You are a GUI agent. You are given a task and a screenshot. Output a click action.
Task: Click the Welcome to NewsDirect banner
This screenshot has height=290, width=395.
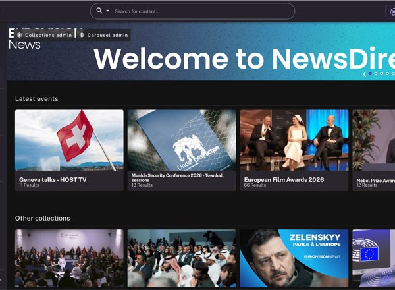pyautogui.click(x=201, y=51)
